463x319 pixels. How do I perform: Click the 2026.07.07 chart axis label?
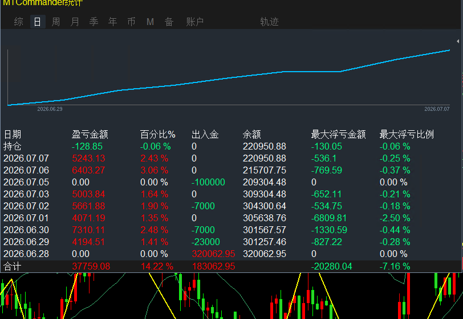pyautogui.click(x=437, y=109)
